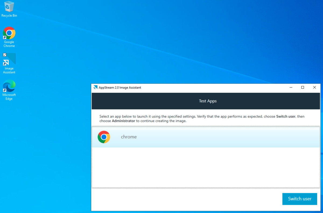The height and width of the screenshot is (213, 323).
Task: Close the AppStream 2.0 Image Assistant window
Action: pyautogui.click(x=314, y=87)
